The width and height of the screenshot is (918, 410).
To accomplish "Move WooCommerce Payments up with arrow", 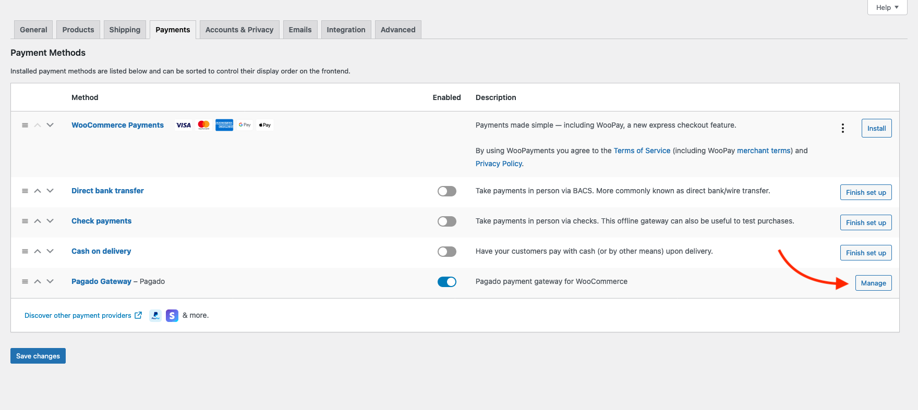I will click(x=38, y=125).
